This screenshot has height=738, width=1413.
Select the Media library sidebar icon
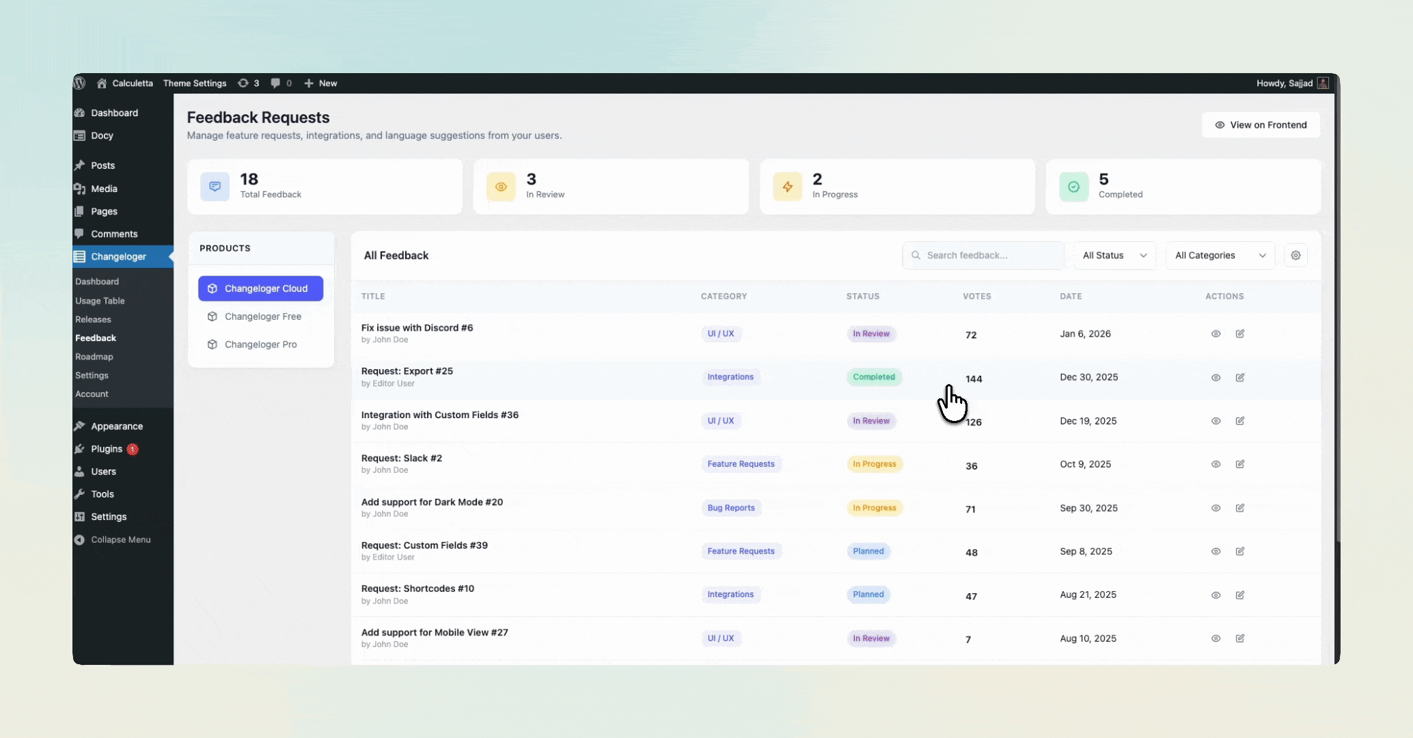click(80, 189)
